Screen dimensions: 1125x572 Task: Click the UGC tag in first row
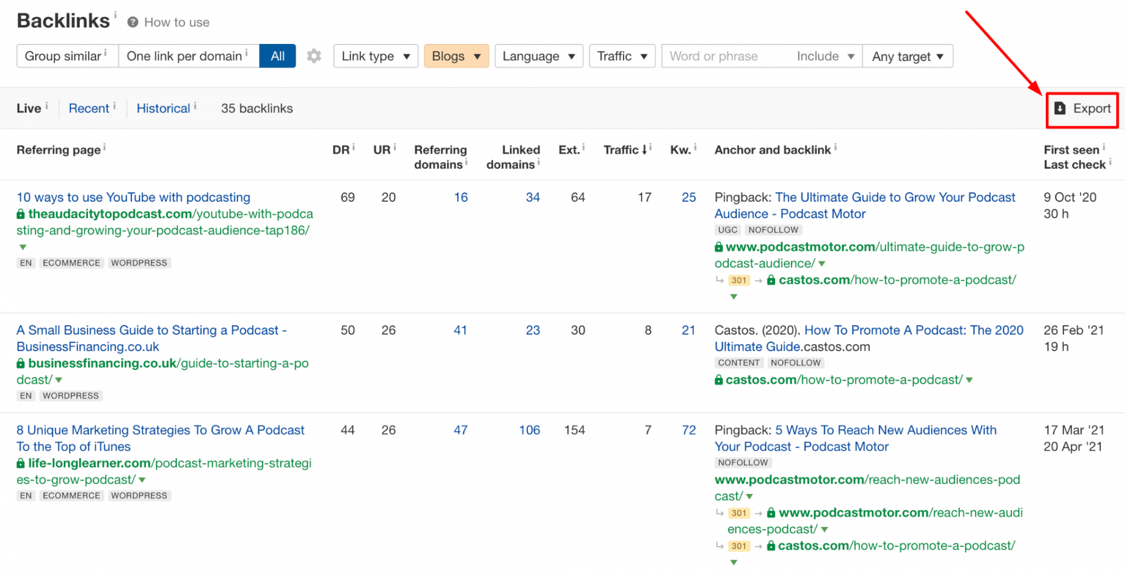coord(727,230)
